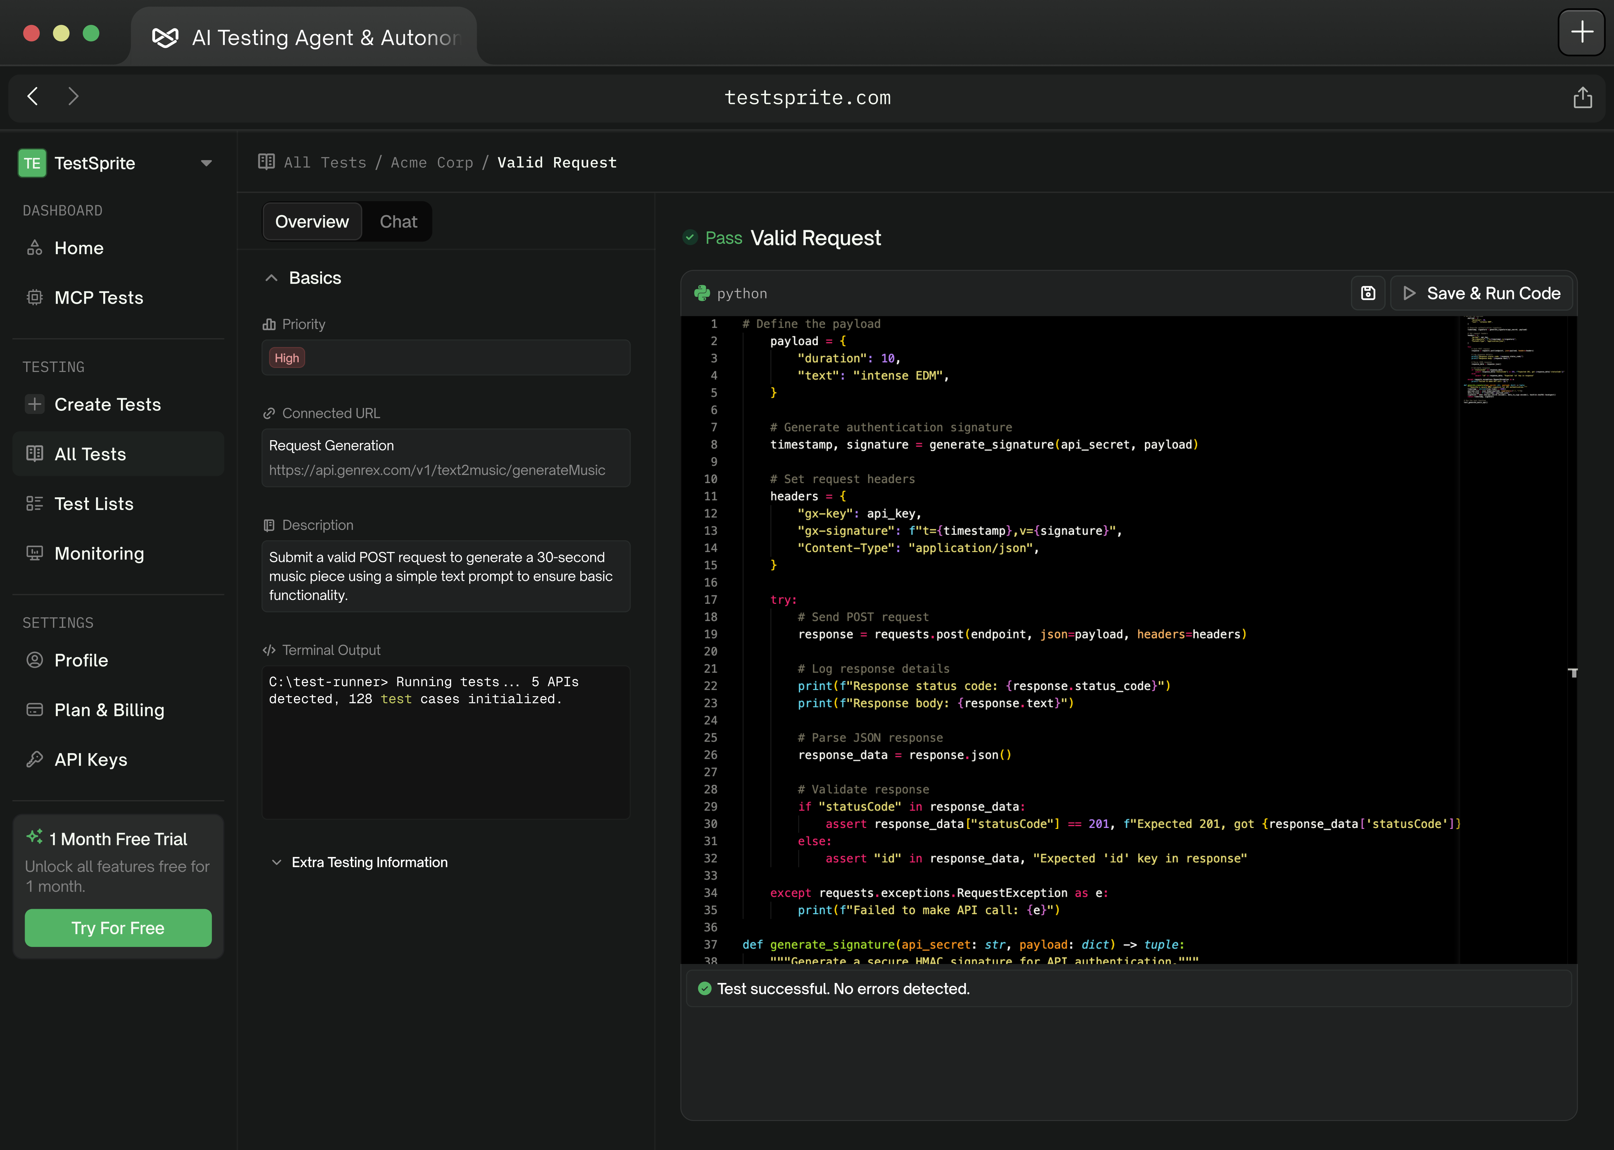Click the testsprite.com address bar

click(807, 98)
